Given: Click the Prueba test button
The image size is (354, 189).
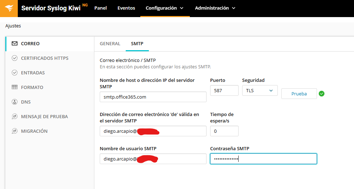Looking at the screenshot, I should (x=299, y=94).
